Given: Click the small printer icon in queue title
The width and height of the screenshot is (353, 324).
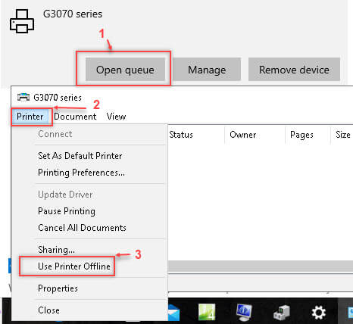Looking at the screenshot, I should click(23, 97).
